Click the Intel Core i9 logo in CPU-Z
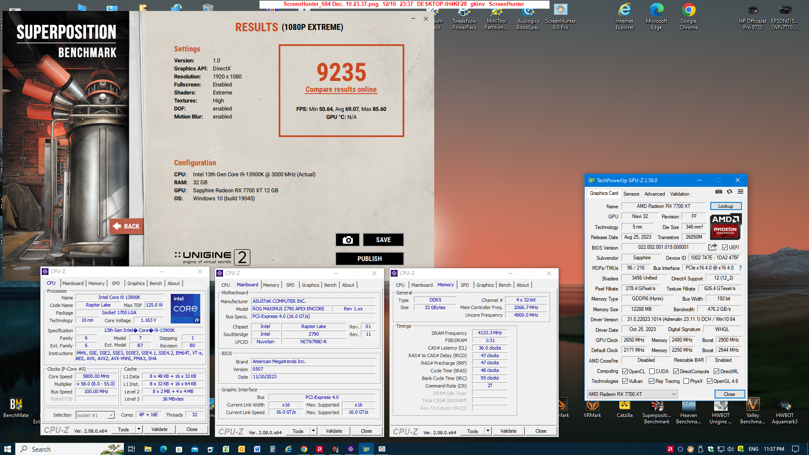The width and height of the screenshot is (809, 455). (x=185, y=309)
